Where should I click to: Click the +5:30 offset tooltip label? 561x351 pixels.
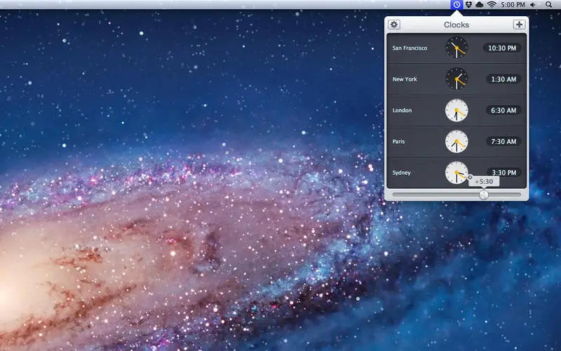pos(484,182)
